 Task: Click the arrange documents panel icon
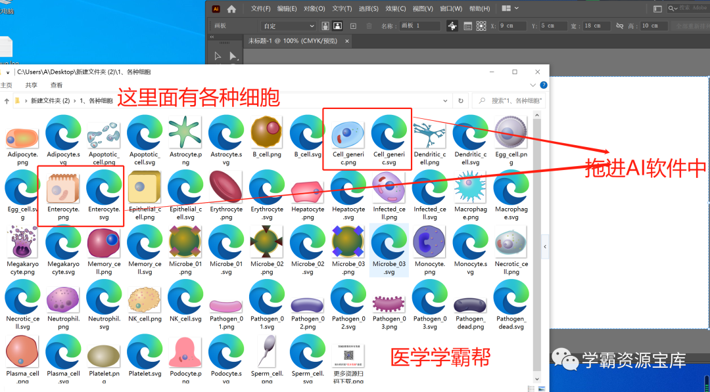coord(657,9)
